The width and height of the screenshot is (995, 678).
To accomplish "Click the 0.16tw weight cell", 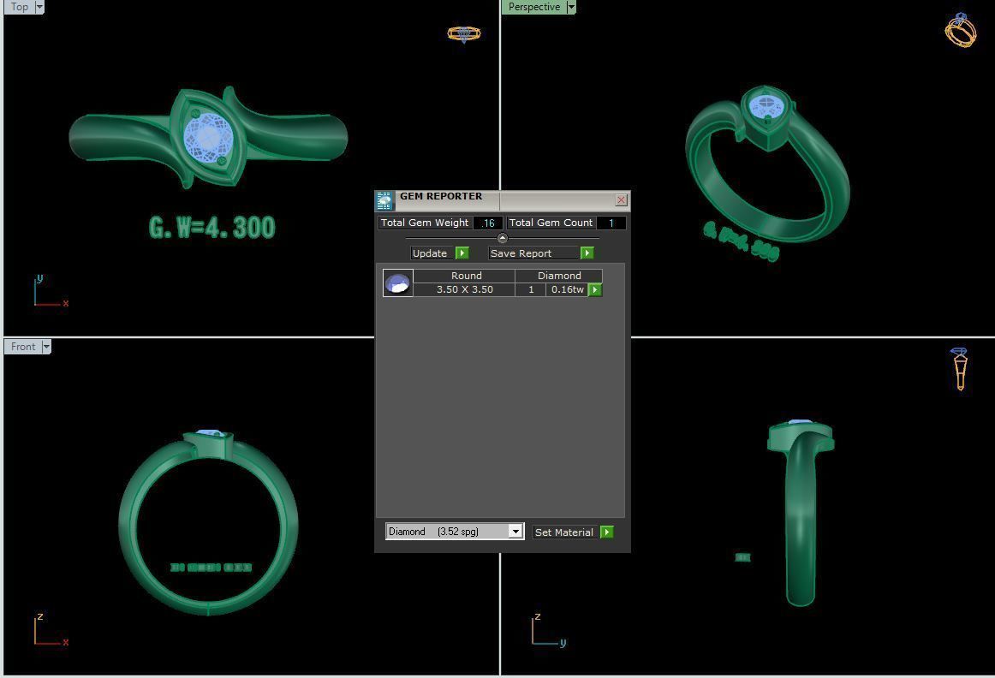I will (568, 290).
